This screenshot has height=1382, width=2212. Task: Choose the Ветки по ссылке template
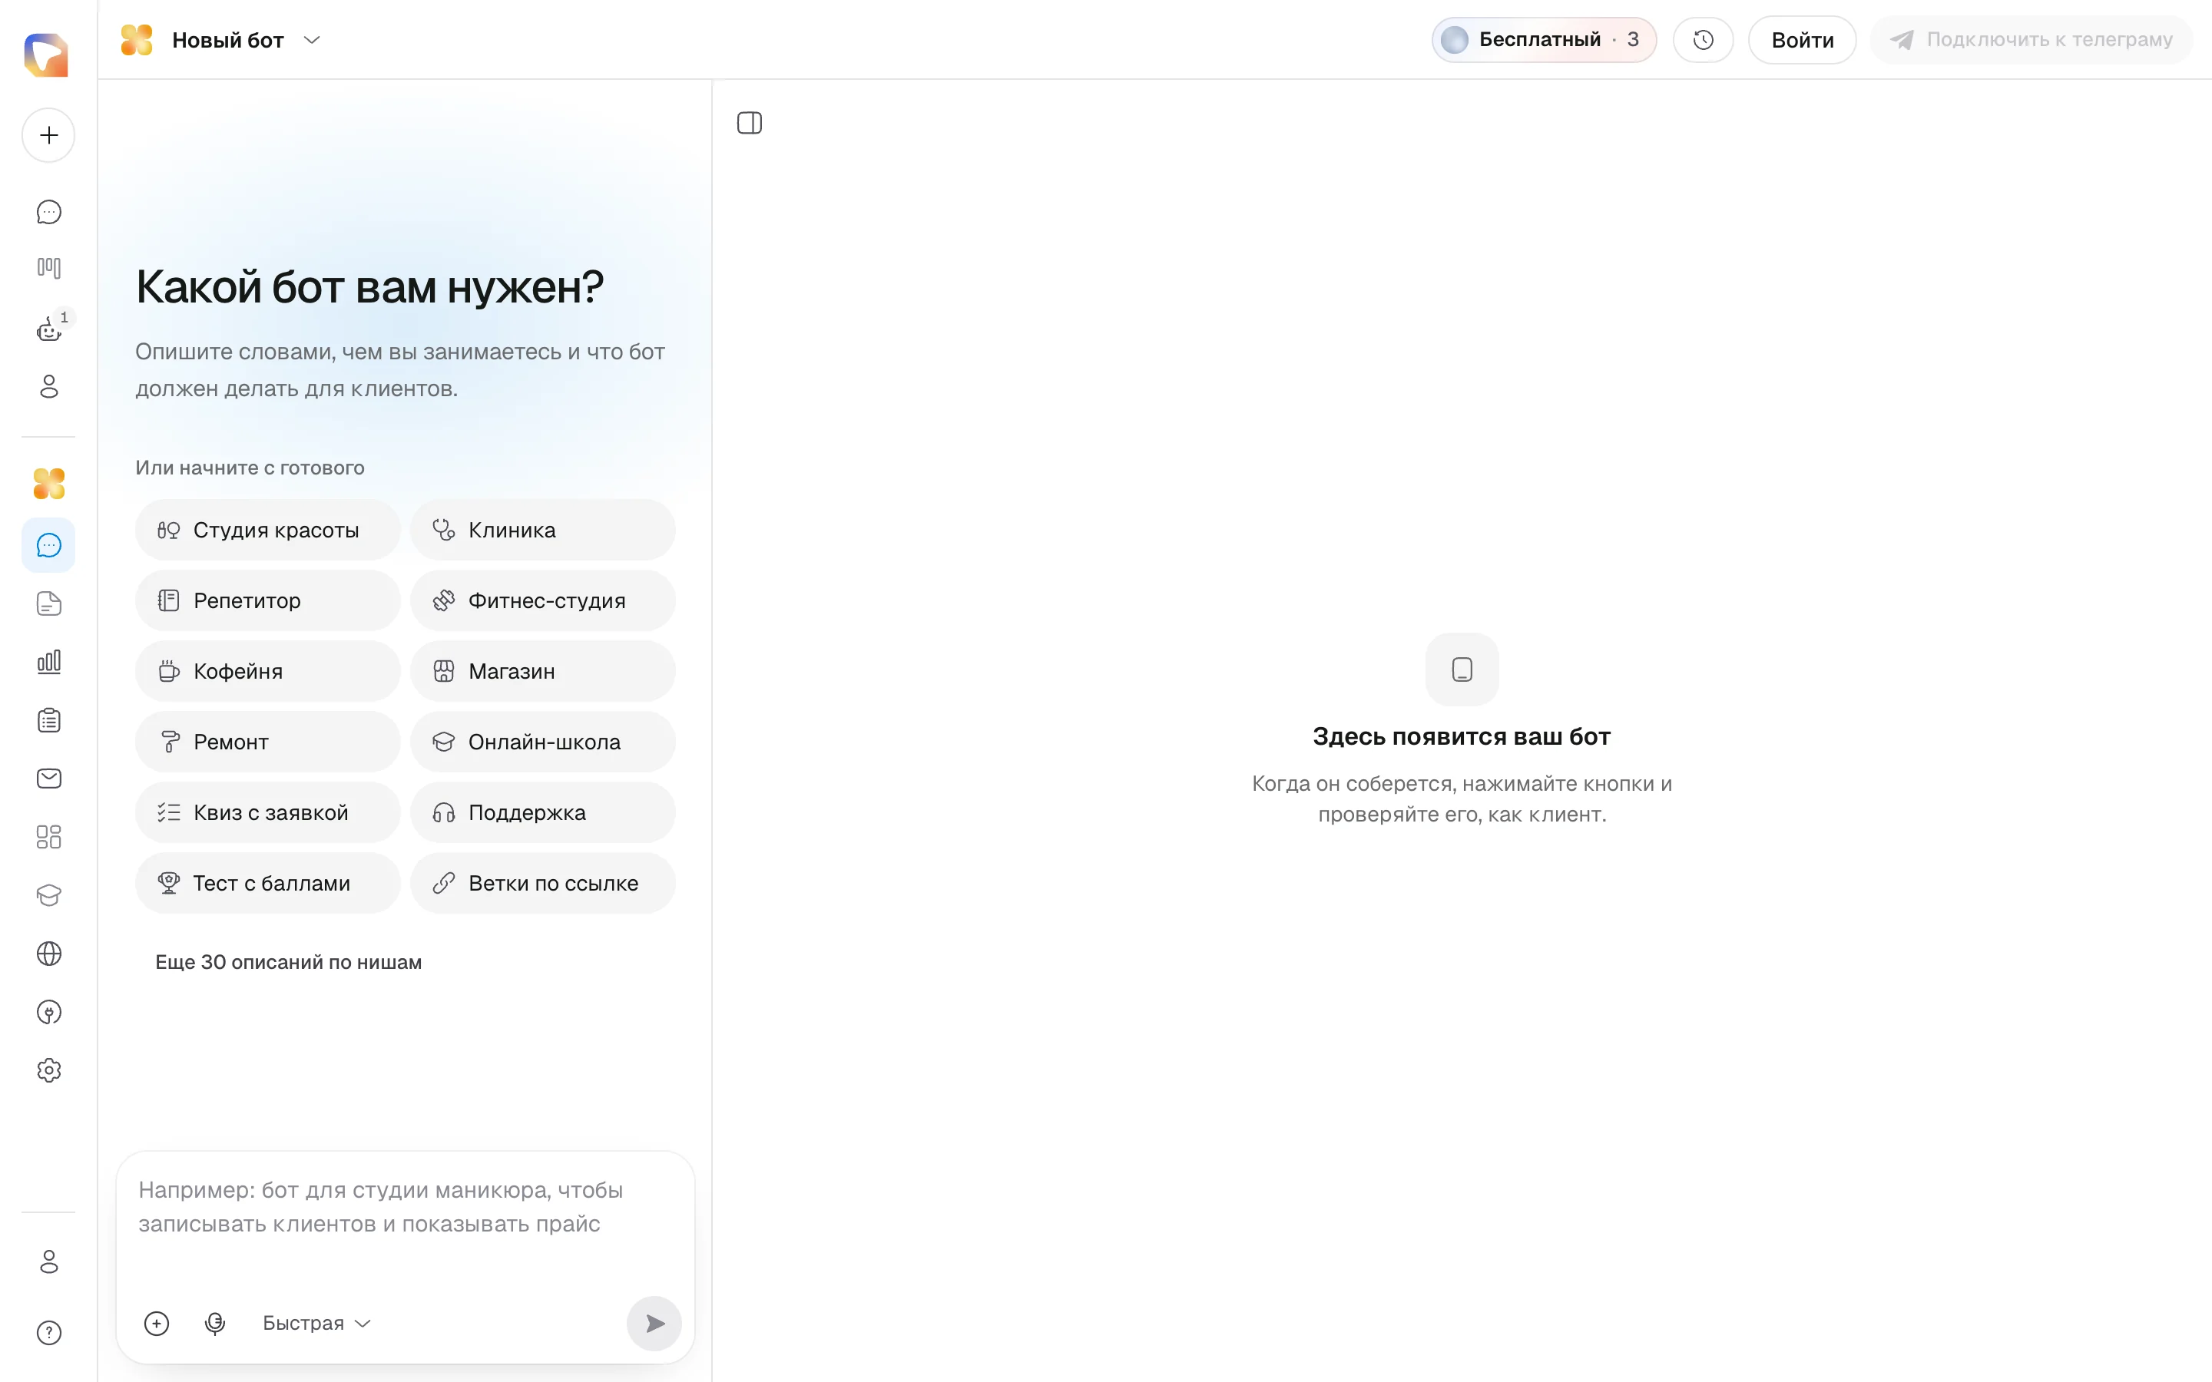543,883
